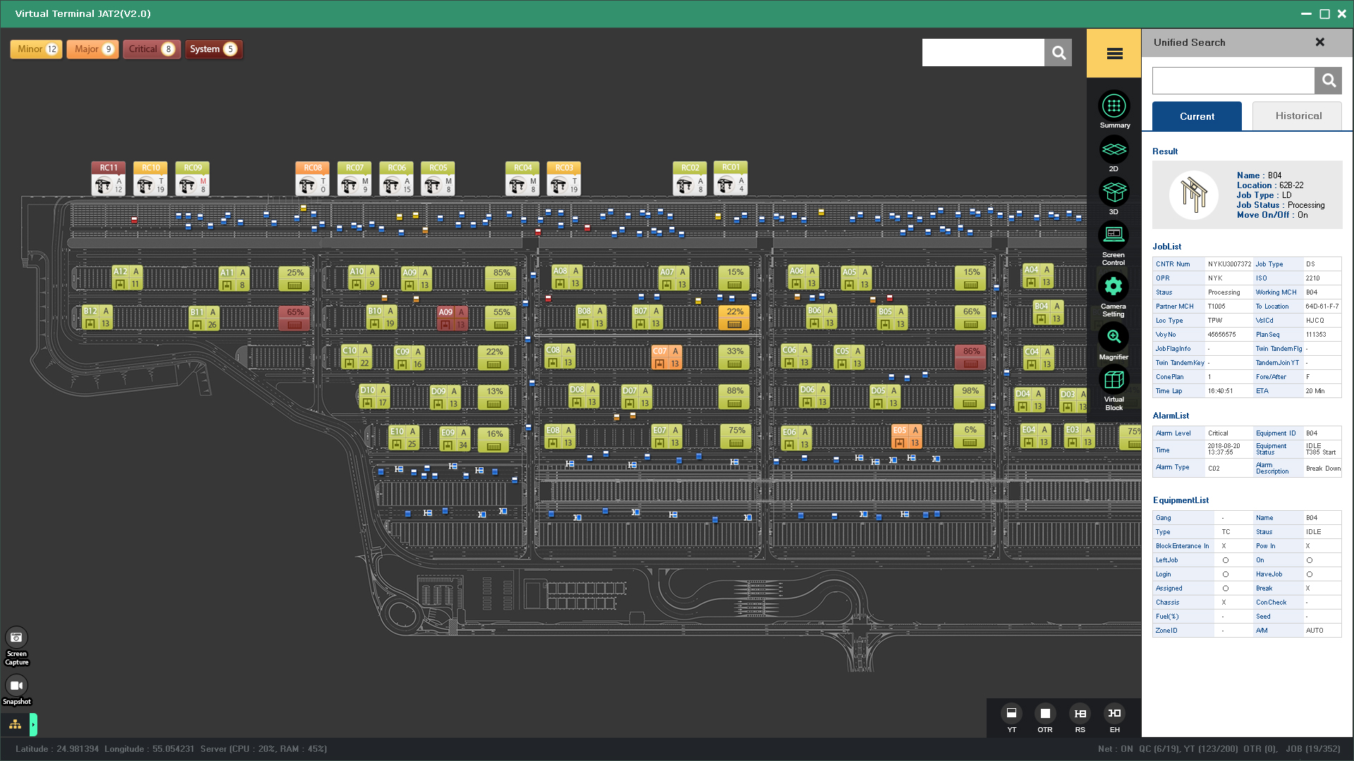Expand the hierarchy panel arrow bottom-left
Image resolution: width=1354 pixels, height=761 pixels.
coord(33,724)
